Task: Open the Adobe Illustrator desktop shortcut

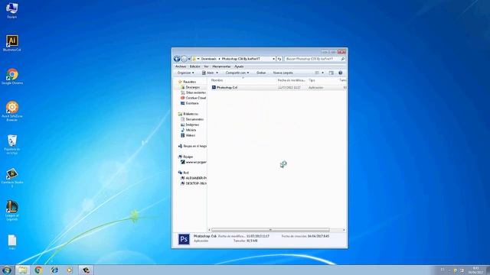Action: [12, 43]
